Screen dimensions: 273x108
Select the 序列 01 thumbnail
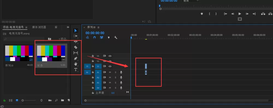coord(19,53)
